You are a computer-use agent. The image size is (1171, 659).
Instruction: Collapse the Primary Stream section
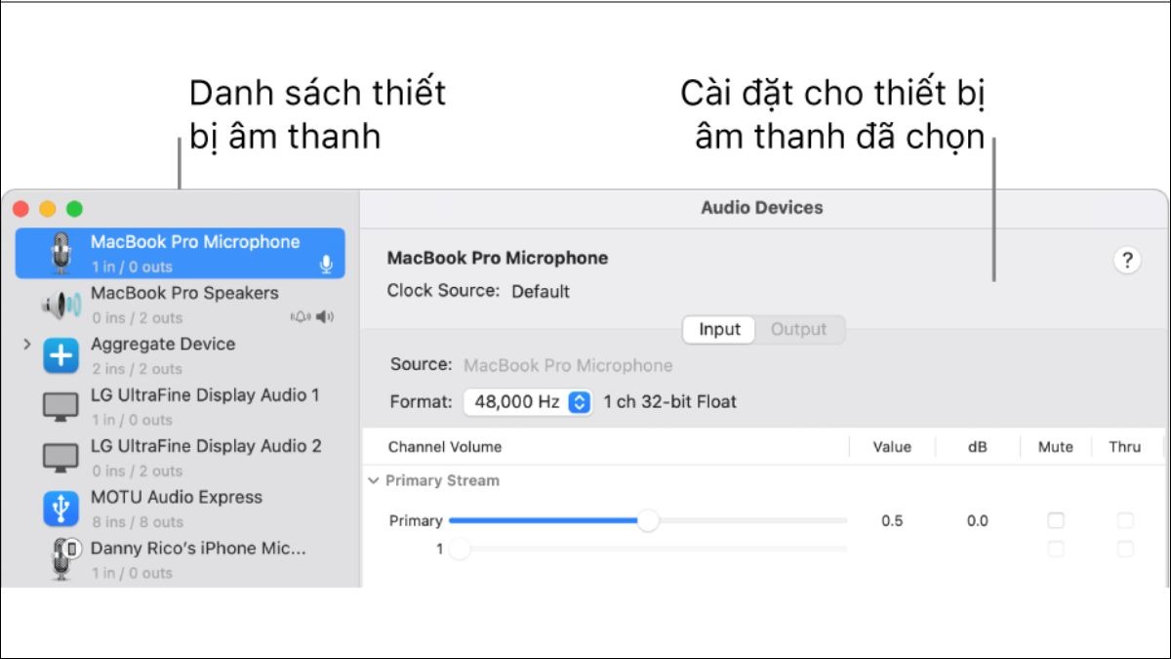coord(374,480)
